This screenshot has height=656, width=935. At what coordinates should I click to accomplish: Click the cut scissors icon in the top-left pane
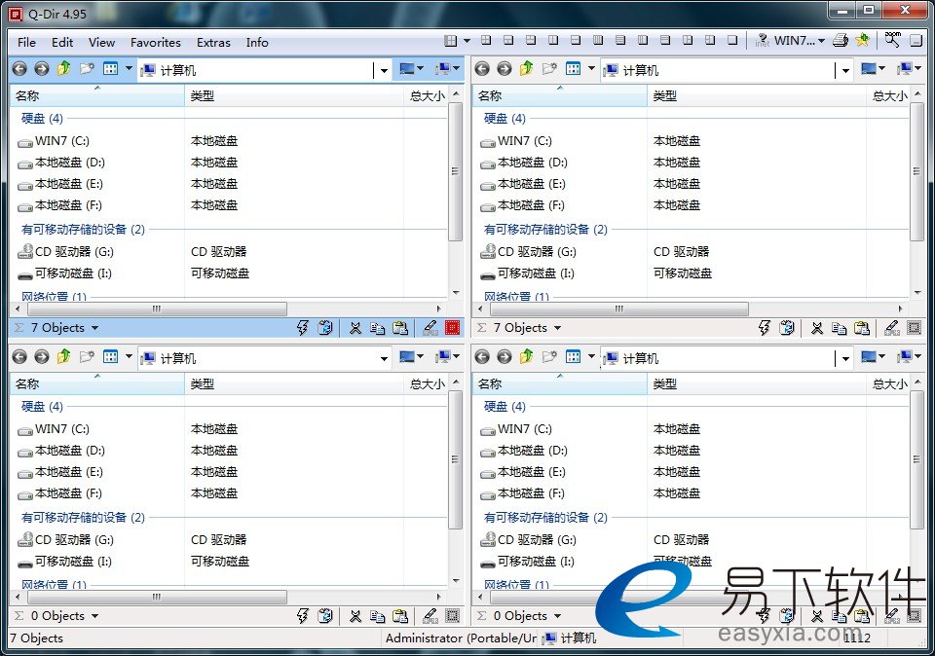pyautogui.click(x=355, y=328)
